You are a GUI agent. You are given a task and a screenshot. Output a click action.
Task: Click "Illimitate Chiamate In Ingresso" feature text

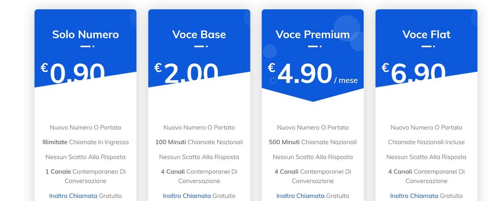85,142
